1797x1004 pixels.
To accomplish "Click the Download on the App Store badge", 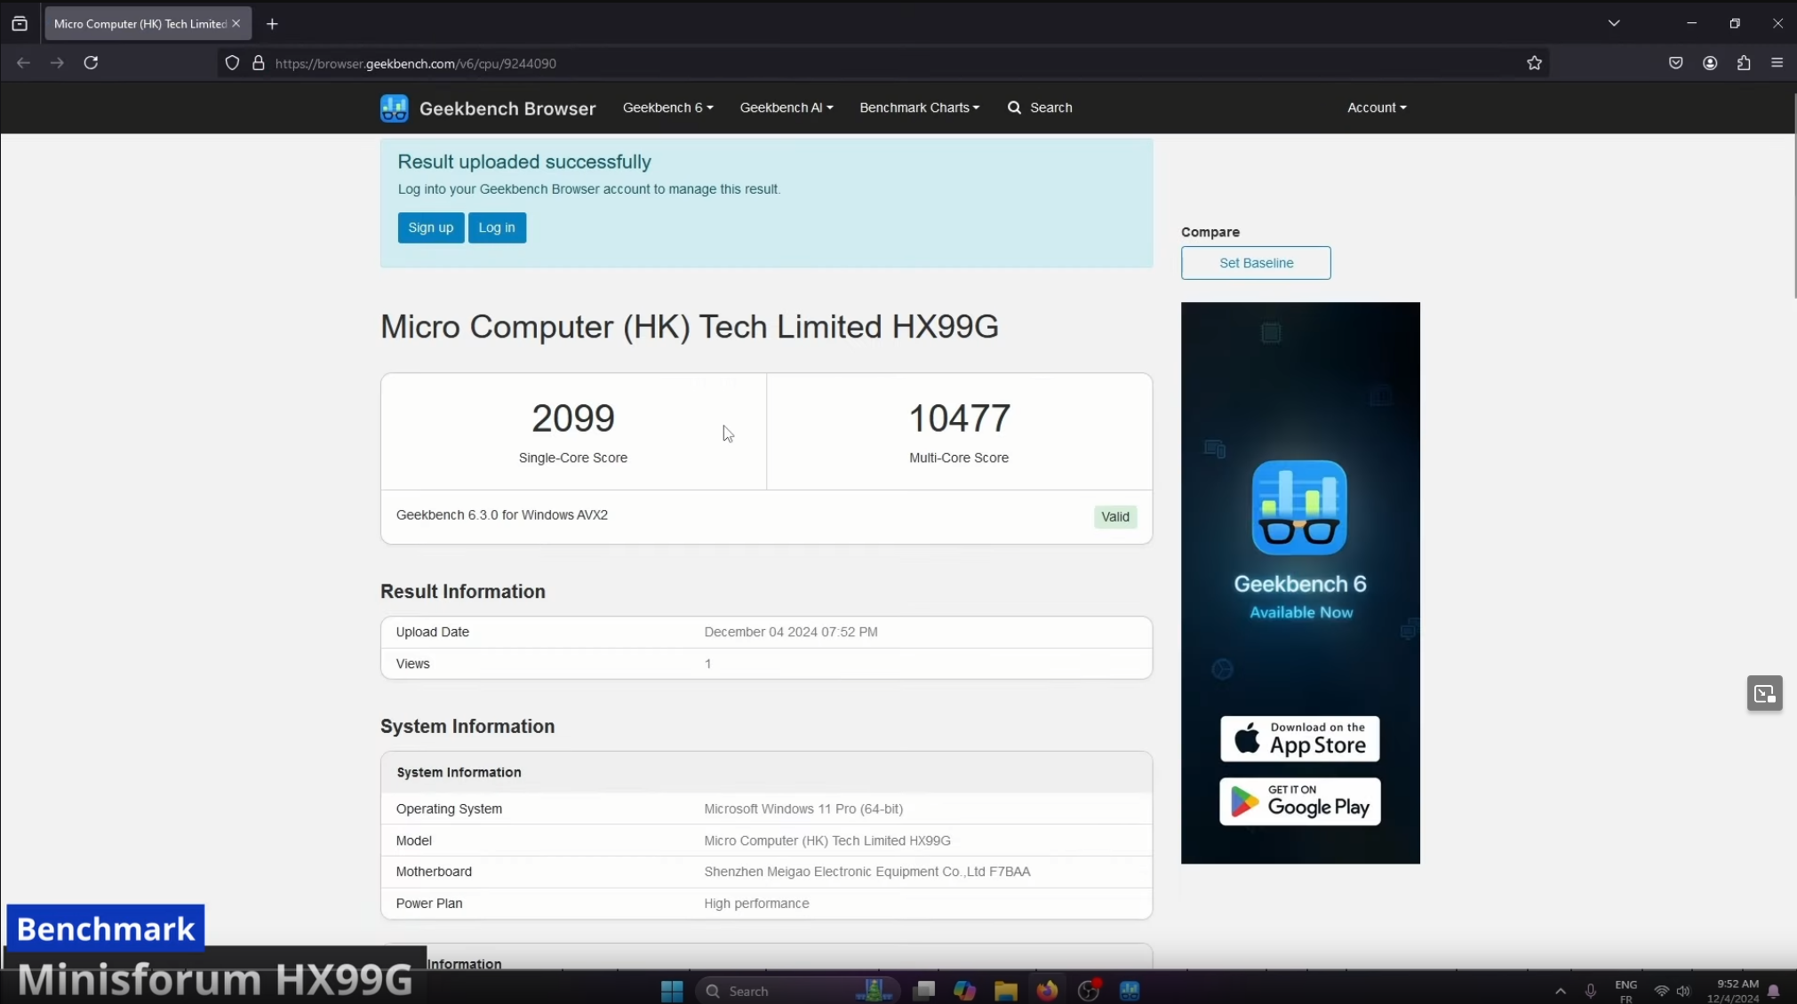I will tap(1298, 738).
